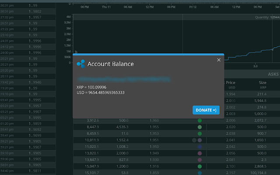Select the bid total 8,459.5
280x175 pixels.
pyautogui.click(x=93, y=133)
